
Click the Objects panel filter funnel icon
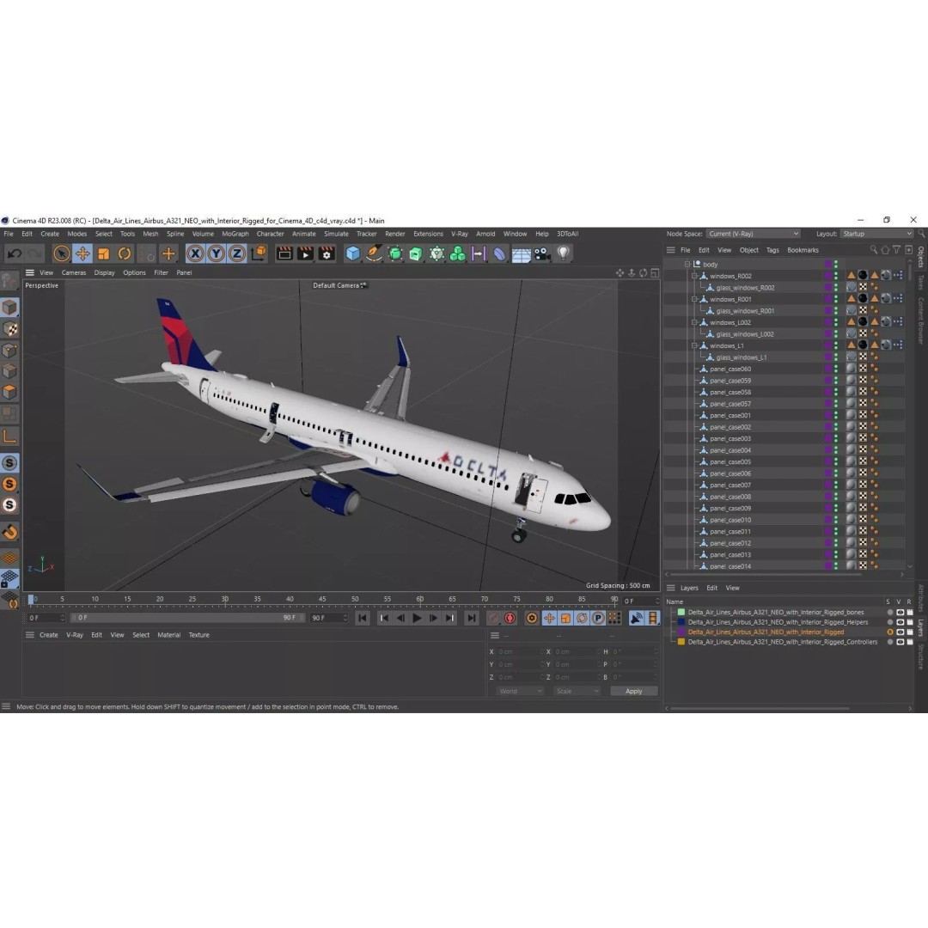896,250
